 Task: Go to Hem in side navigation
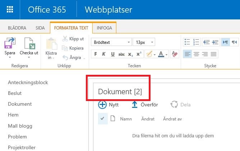point(13,115)
